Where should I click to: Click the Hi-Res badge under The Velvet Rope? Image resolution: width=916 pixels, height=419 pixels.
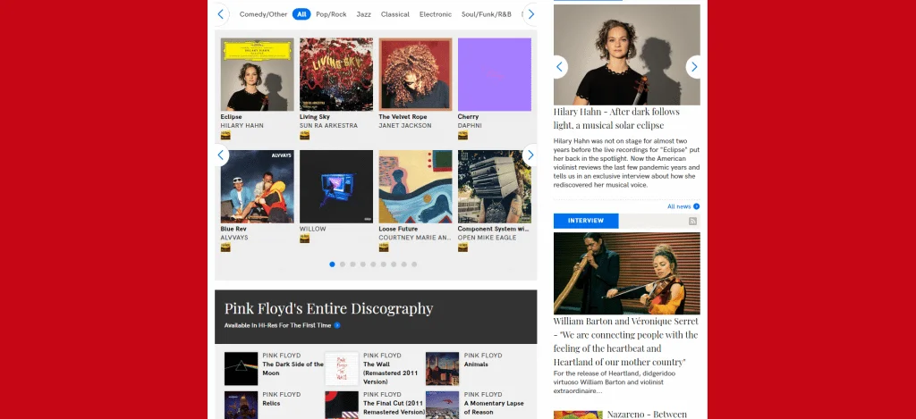(384, 136)
